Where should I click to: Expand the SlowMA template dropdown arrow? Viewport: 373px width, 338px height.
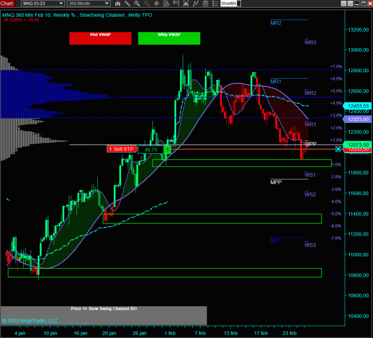click(239, 4)
